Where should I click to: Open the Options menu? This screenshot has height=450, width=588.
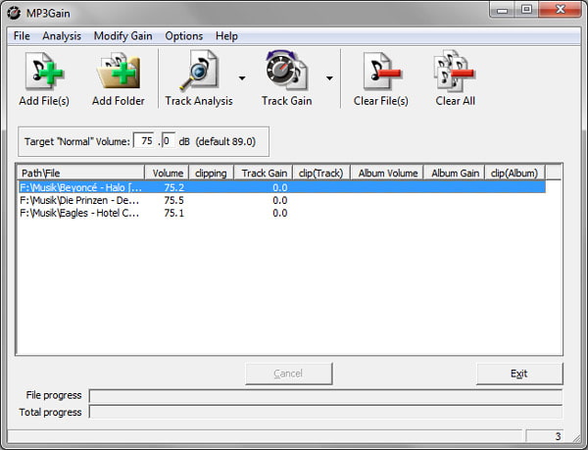[x=183, y=36]
